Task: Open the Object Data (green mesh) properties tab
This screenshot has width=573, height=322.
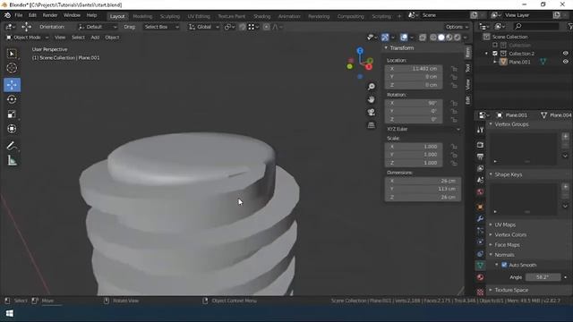Action: [x=480, y=266]
